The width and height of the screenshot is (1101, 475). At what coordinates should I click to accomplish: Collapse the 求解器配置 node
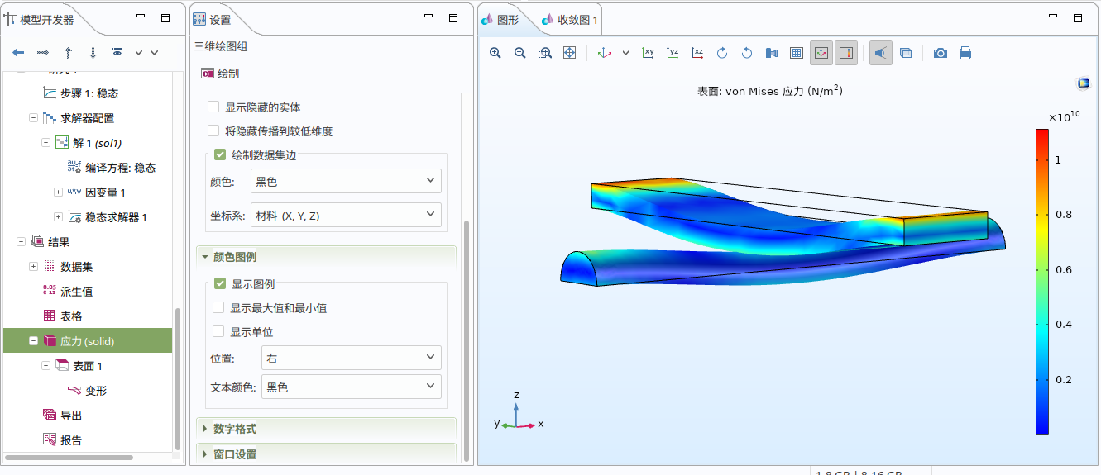34,118
